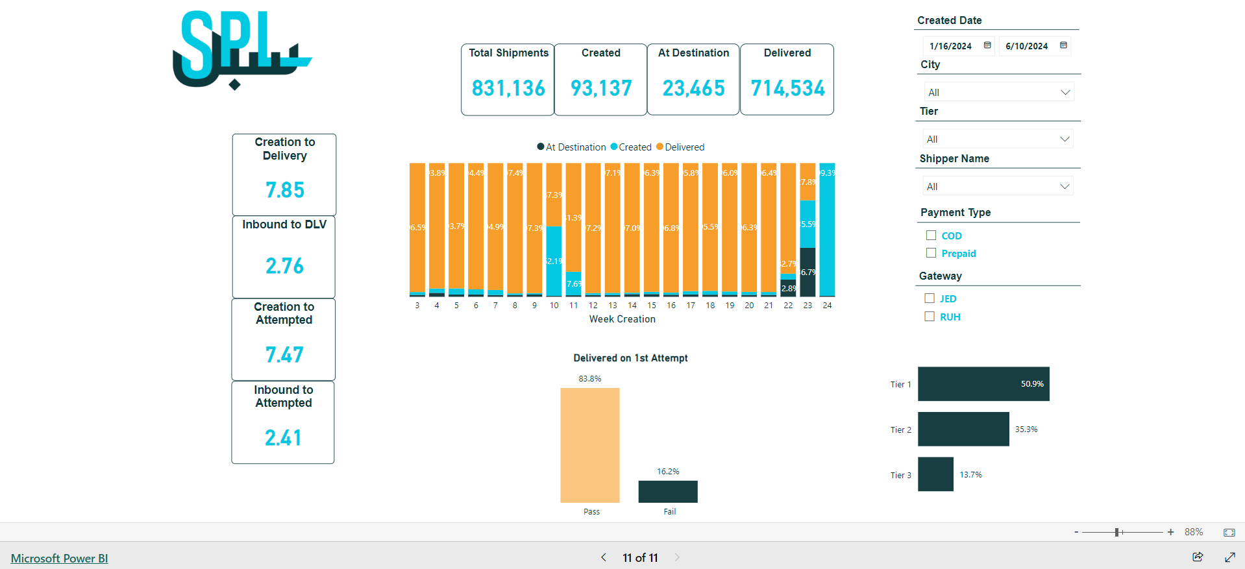Image resolution: width=1245 pixels, height=569 pixels.
Task: Select the Tier 1 bar in chart
Action: click(983, 384)
